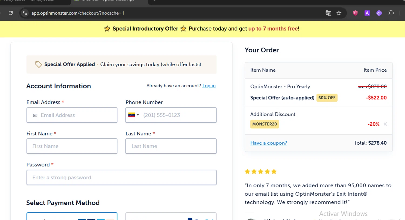The width and height of the screenshot is (405, 220).
Task: Open site information icon in address bar
Action: [25, 13]
